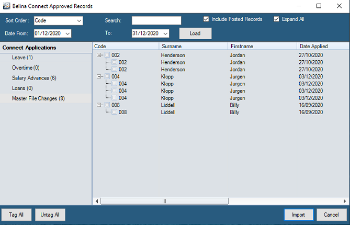Viewport: 350px width, 225px height.
Task: Click the Connect Applications panel heading
Action: 29,48
